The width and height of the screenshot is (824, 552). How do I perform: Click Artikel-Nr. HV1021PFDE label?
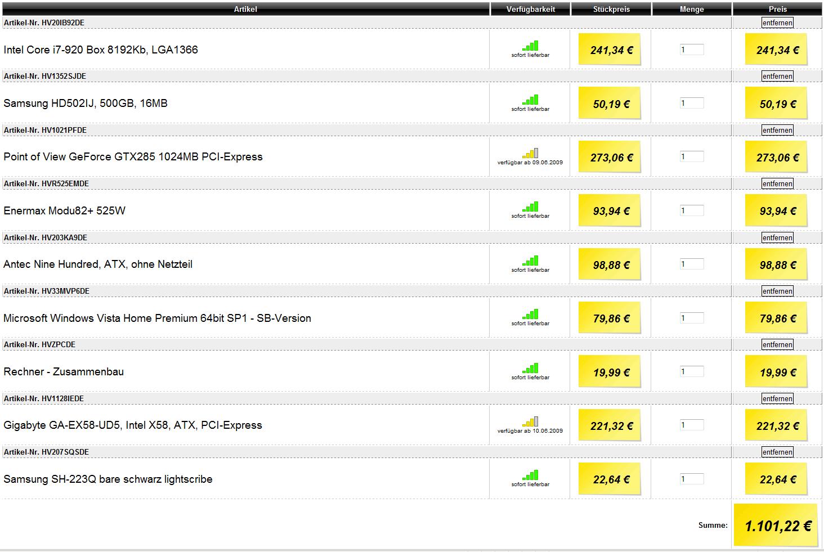pos(45,130)
